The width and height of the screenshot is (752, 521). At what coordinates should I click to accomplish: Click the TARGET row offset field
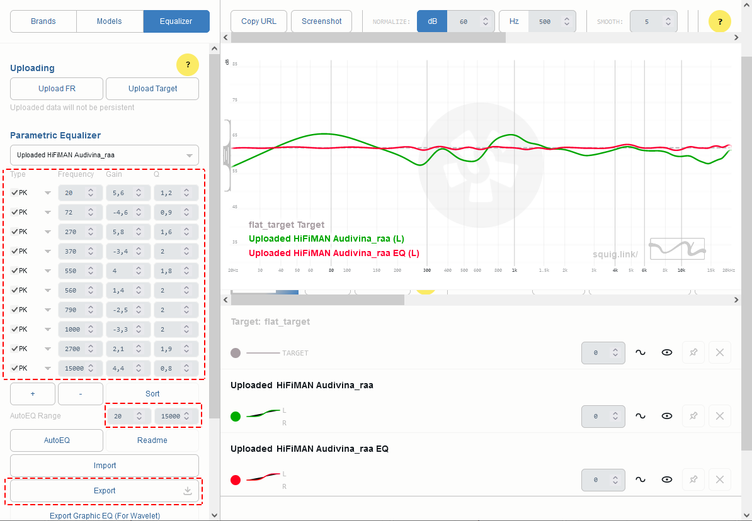[x=603, y=353]
